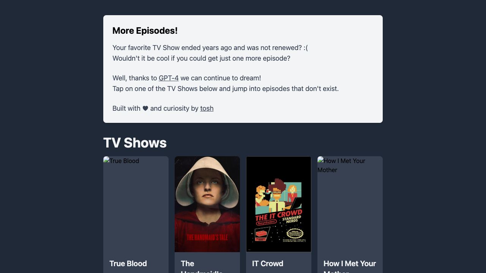Image resolution: width=486 pixels, height=273 pixels.
Task: Click the 'Tap on one of the TV Shows' sentence
Action: [x=226, y=89]
